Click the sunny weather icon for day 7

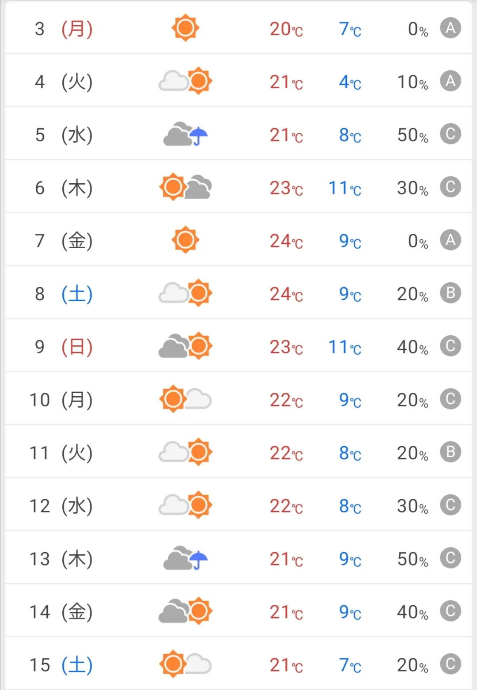tap(185, 240)
